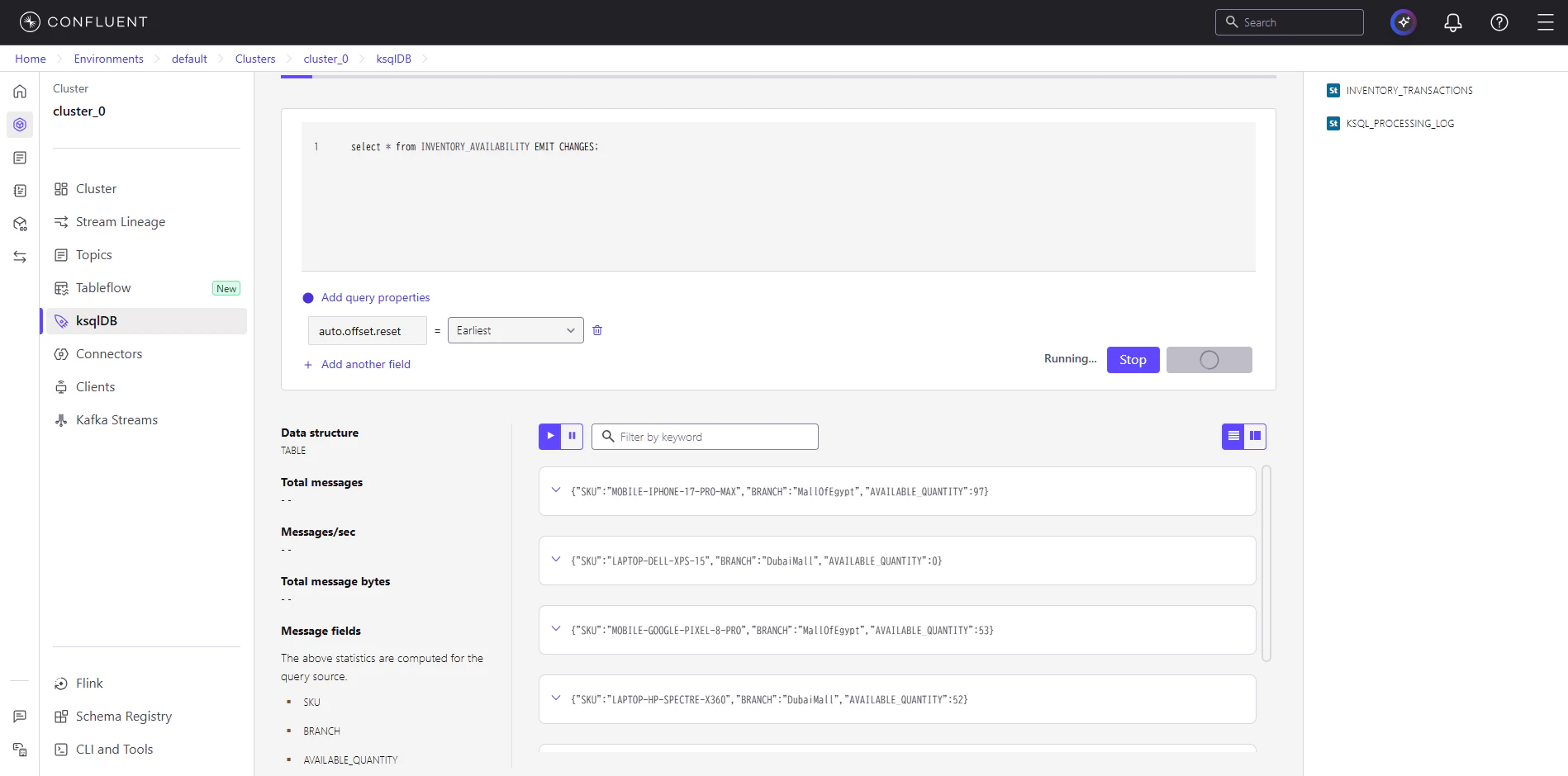Screen dimensions: 1568x776
Task: Go to ksqlDB breadcrumb
Action: coord(393,59)
